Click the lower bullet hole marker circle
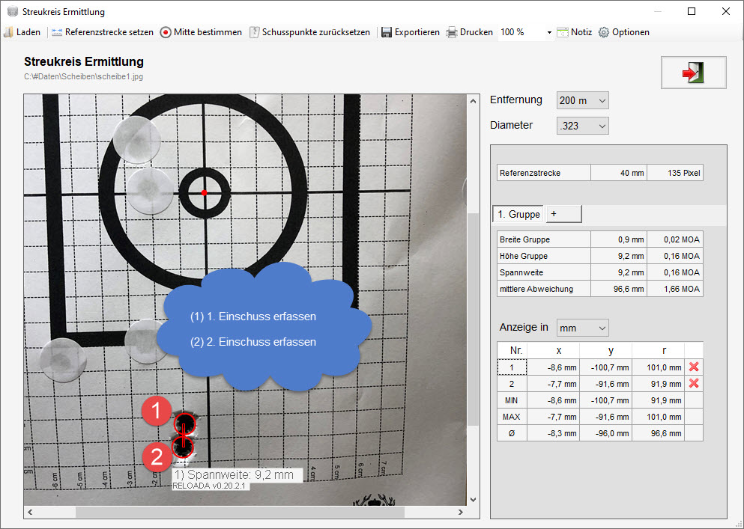Image resolution: width=744 pixels, height=529 pixels. (182, 447)
